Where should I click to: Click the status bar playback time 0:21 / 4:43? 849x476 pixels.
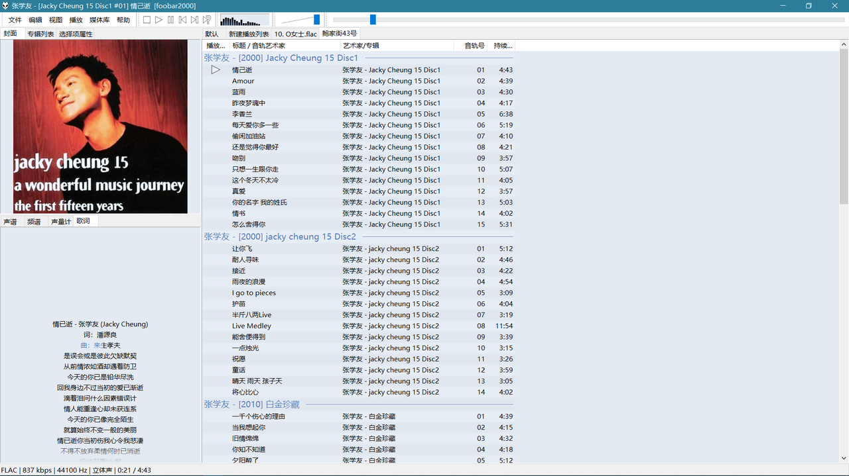[133, 470]
